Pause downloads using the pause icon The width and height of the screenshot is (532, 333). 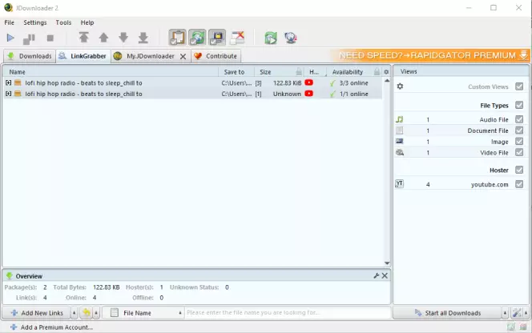click(29, 38)
